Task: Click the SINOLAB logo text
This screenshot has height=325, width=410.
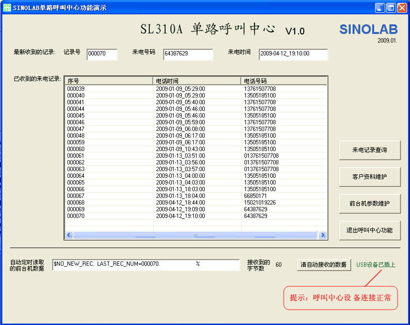Action: pyautogui.click(x=368, y=29)
